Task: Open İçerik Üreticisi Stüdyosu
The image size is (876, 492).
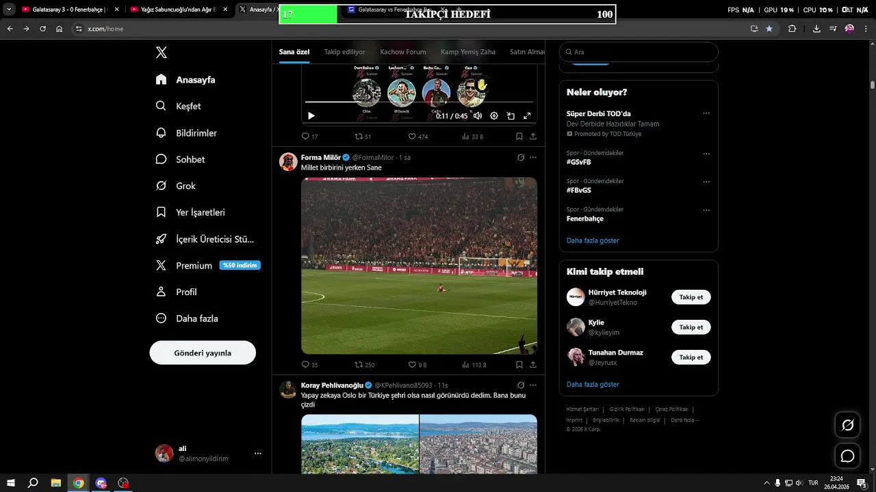Action: [x=205, y=239]
